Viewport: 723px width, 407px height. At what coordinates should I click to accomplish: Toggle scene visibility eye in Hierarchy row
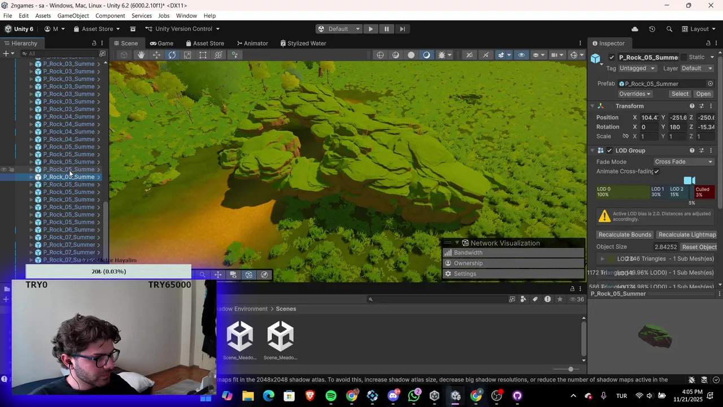(x=4, y=170)
